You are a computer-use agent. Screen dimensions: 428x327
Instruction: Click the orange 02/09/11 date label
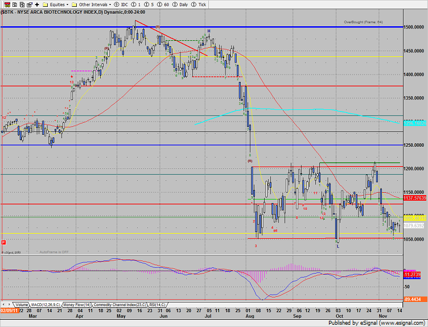[9, 311]
